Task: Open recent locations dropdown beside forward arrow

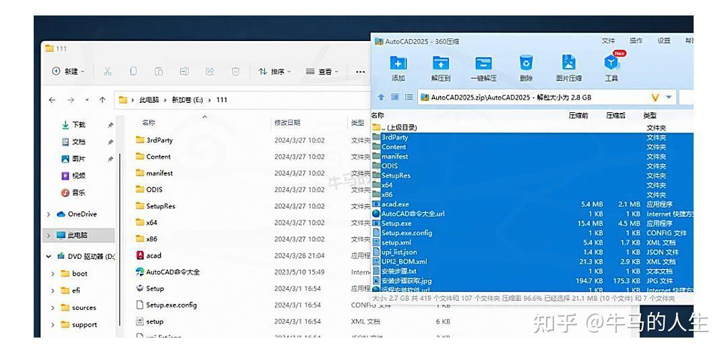Action: [87, 100]
